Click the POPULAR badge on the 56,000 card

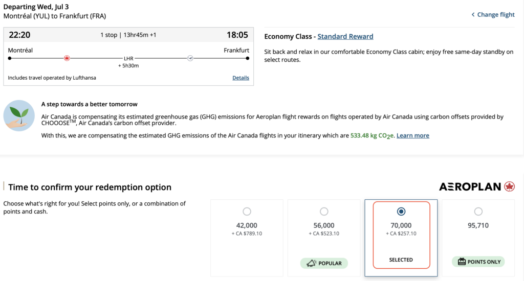click(324, 263)
